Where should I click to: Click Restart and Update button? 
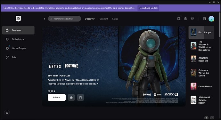148,8
